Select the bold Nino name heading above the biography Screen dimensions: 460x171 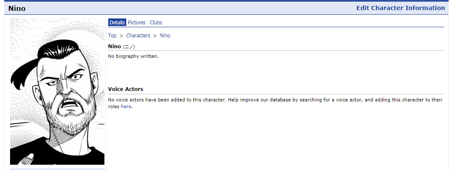tap(114, 47)
